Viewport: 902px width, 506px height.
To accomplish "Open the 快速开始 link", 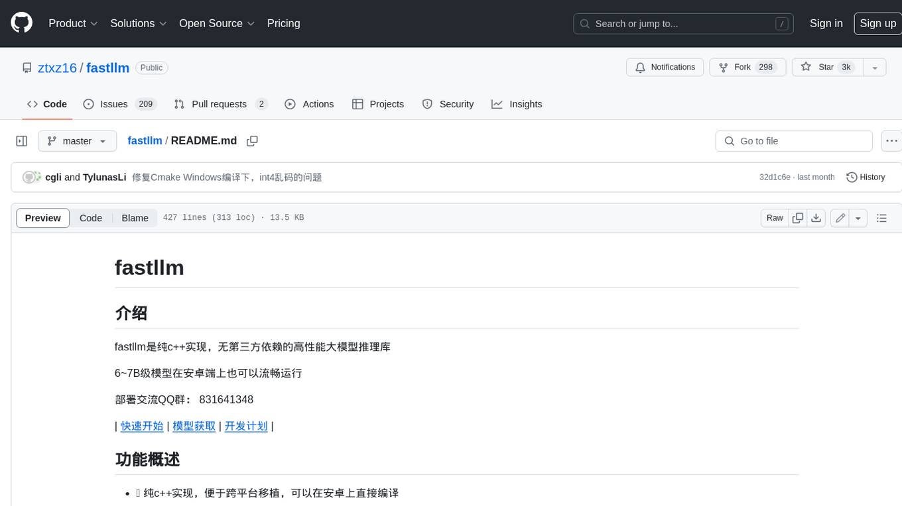I will [x=142, y=426].
